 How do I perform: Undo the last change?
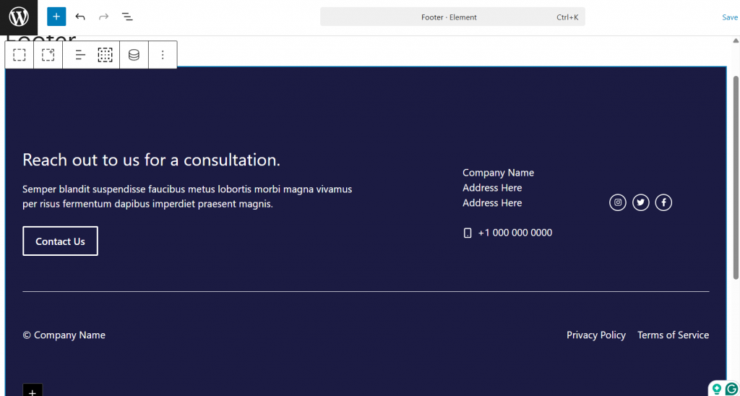click(80, 17)
